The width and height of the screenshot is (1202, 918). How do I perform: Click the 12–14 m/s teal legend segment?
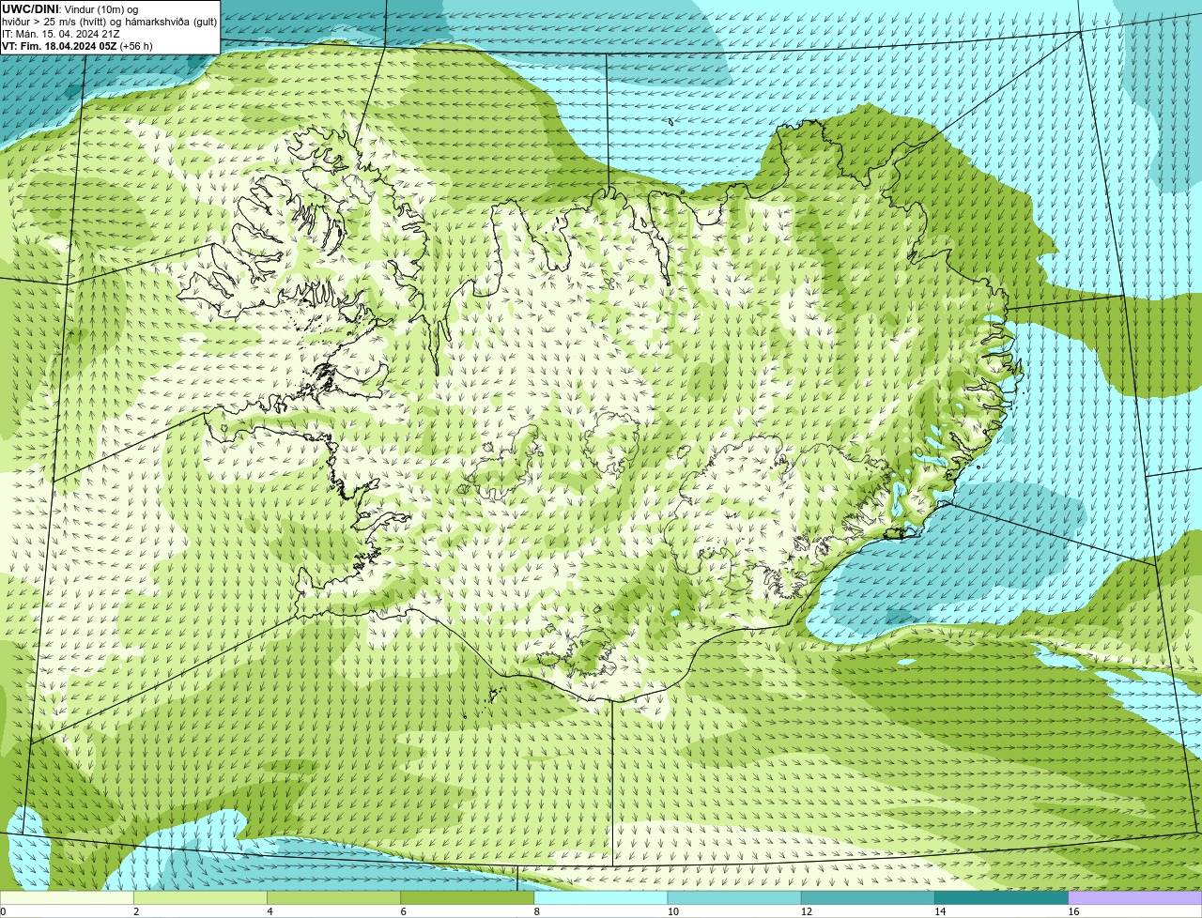[868, 898]
